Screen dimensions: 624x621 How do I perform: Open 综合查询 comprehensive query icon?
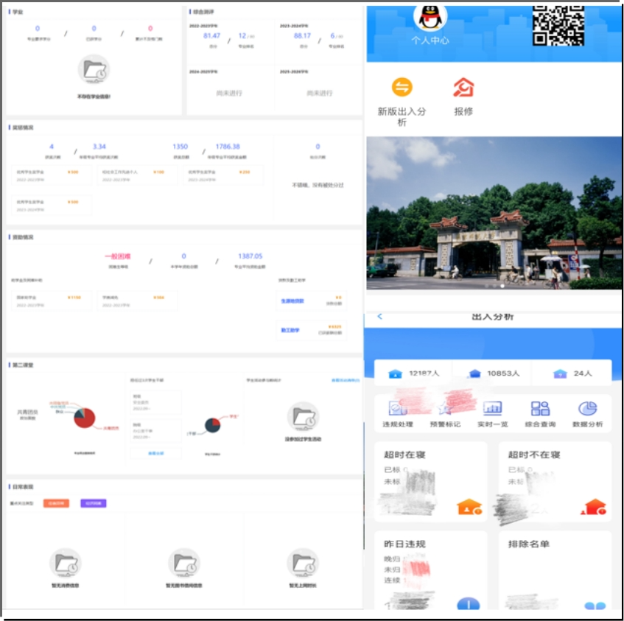pyautogui.click(x=540, y=409)
